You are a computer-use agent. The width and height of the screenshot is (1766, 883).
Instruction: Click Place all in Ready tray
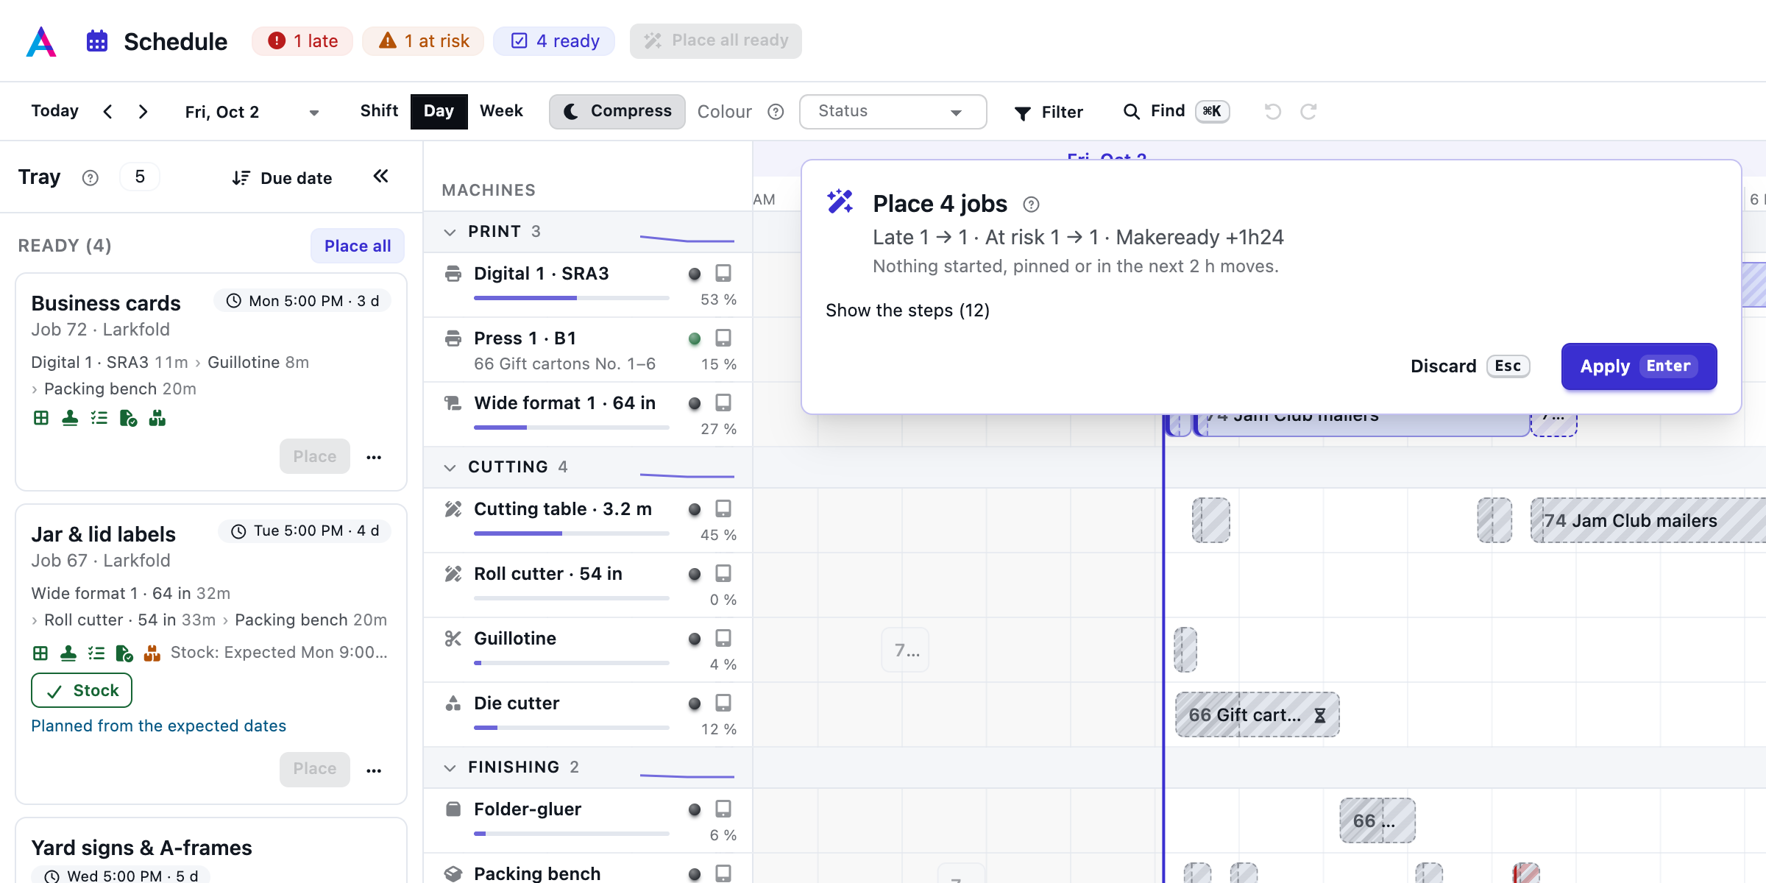click(358, 246)
